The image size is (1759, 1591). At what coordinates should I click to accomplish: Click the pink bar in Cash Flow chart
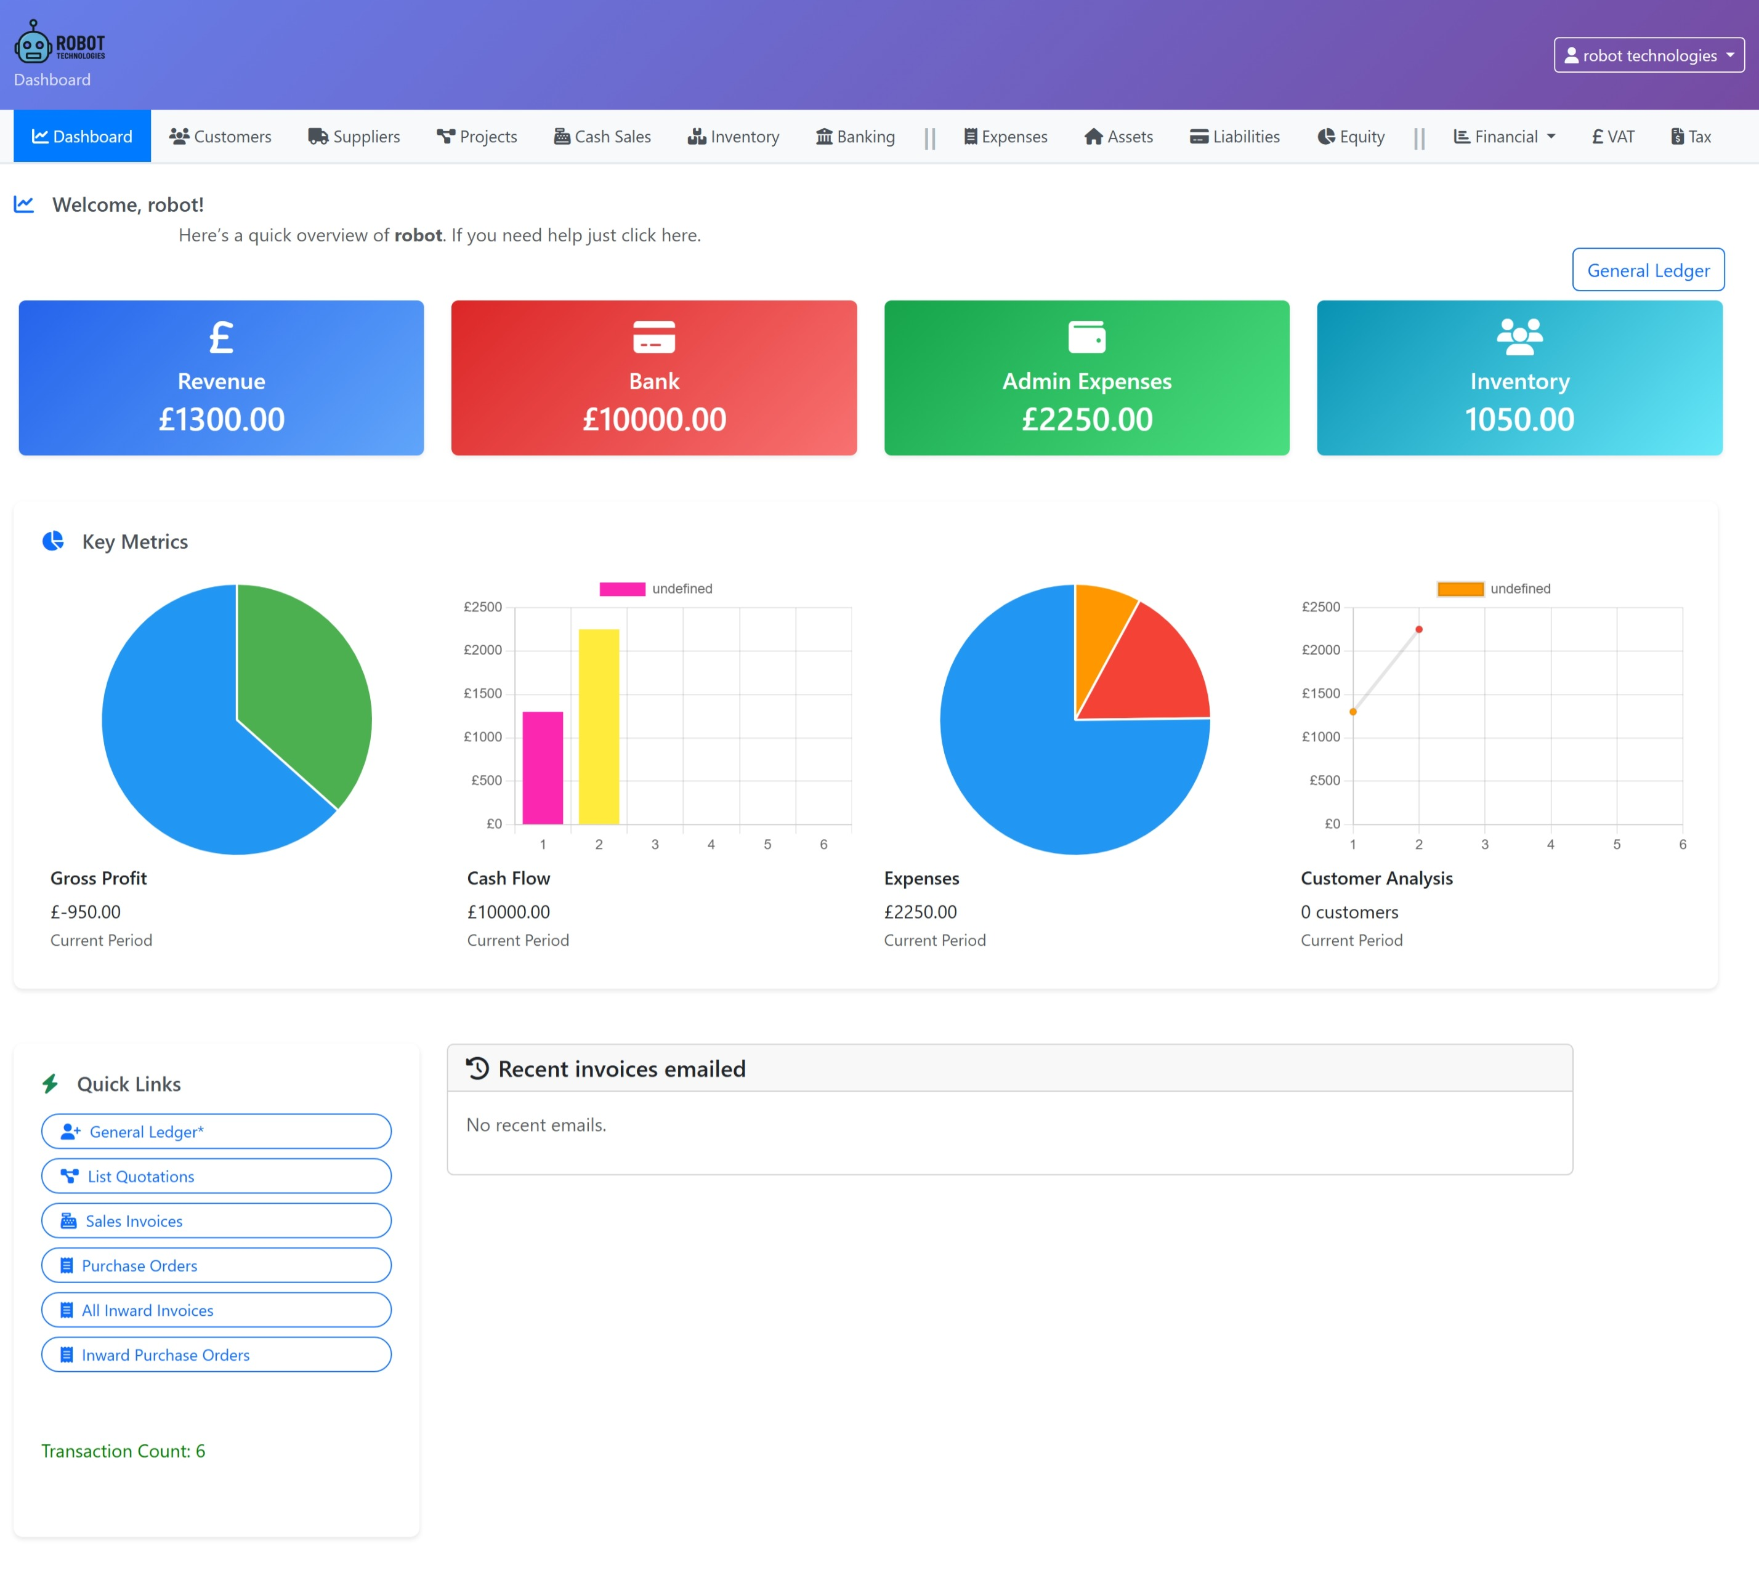[x=543, y=768]
